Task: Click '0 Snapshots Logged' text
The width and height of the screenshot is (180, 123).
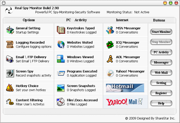Action: coord(81,90)
